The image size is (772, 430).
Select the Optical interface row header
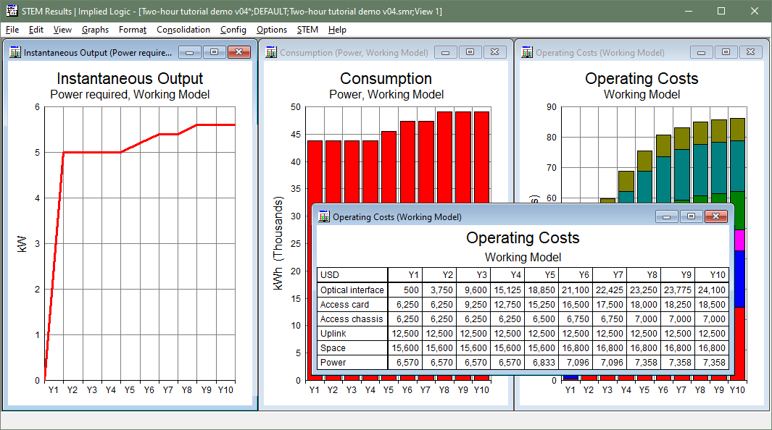pyautogui.click(x=352, y=290)
